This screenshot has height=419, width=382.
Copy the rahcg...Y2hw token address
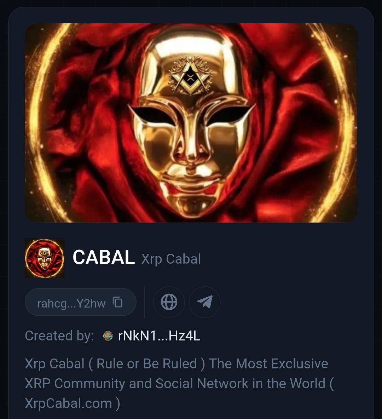pos(117,302)
